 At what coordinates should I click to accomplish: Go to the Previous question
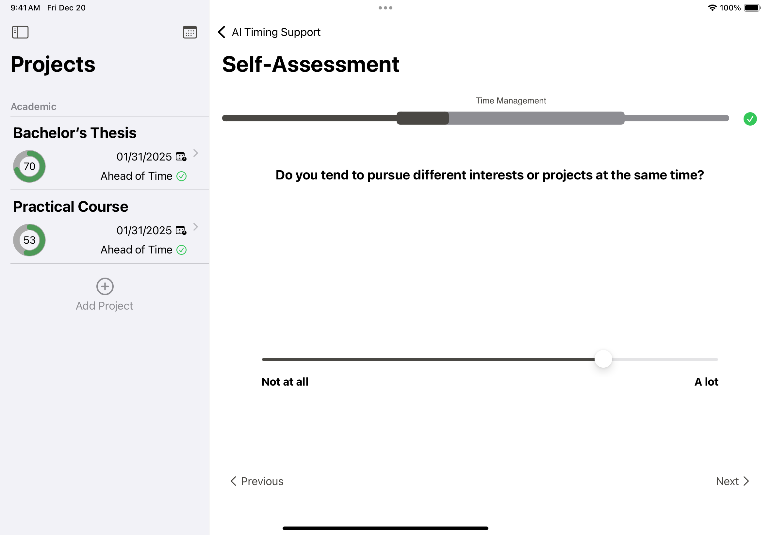point(257,481)
